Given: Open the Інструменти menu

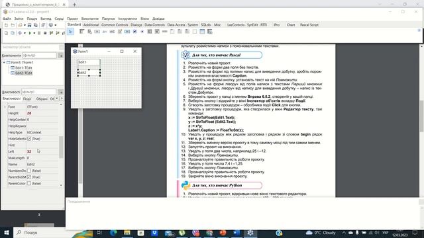Looking at the screenshot, I should (x=128, y=19).
